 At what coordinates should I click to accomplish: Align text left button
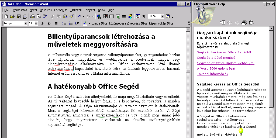coord(57,23)
